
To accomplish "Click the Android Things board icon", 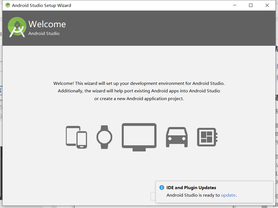I will tap(207, 137).
